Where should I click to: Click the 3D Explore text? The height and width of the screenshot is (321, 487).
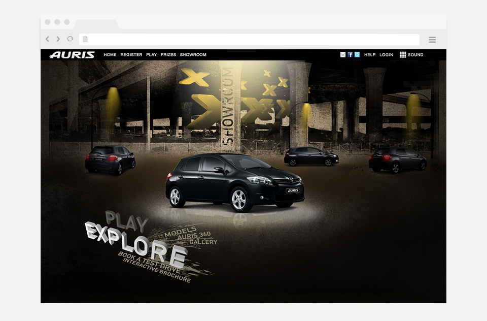point(136,245)
